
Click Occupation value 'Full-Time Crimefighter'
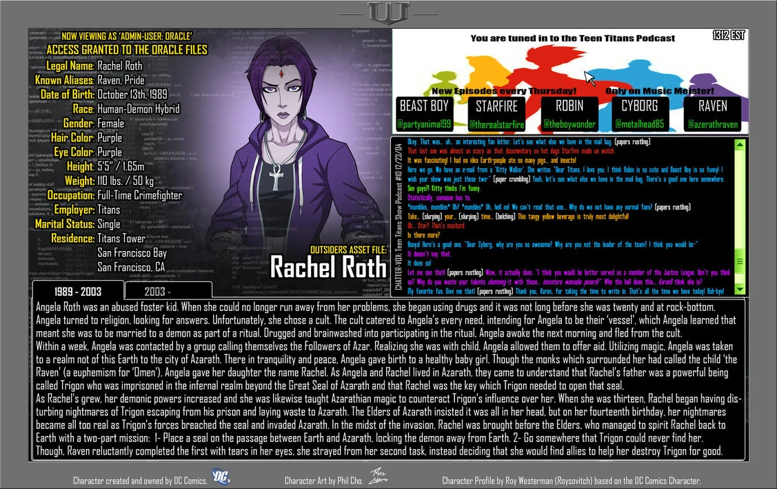click(140, 195)
